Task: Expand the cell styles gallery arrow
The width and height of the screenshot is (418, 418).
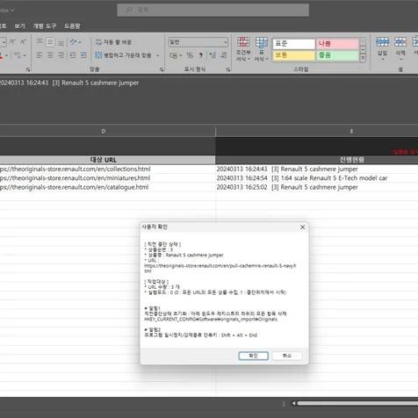Action: click(363, 59)
